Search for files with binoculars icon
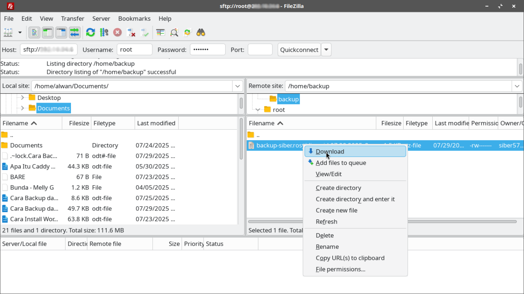This screenshot has width=524, height=294. (x=201, y=33)
